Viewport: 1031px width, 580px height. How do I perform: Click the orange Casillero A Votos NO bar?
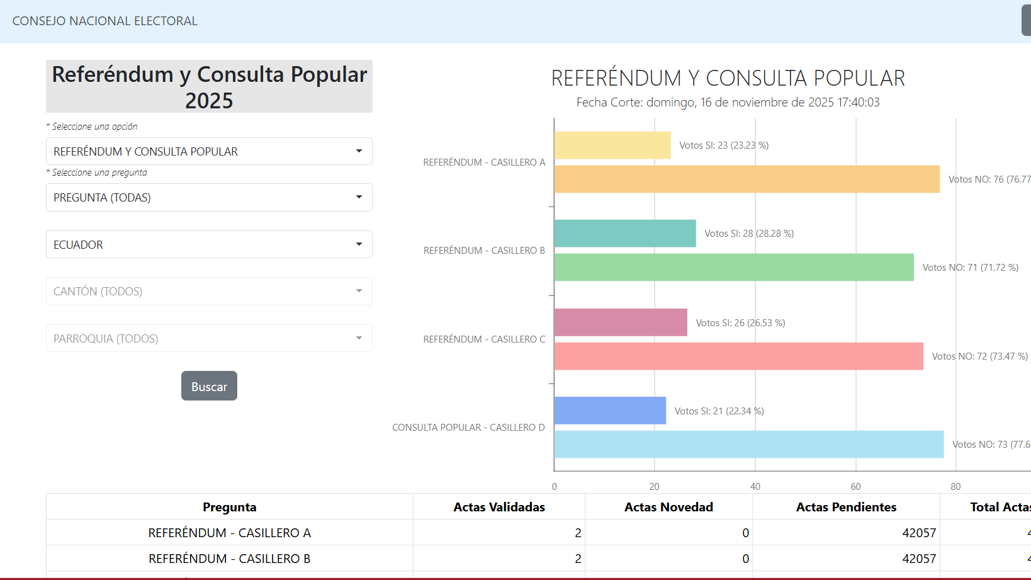[746, 179]
